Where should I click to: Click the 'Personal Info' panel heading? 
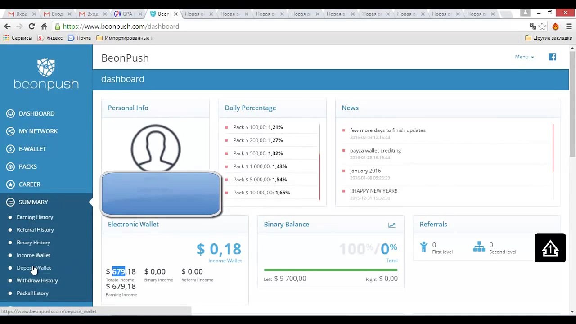pyautogui.click(x=128, y=108)
